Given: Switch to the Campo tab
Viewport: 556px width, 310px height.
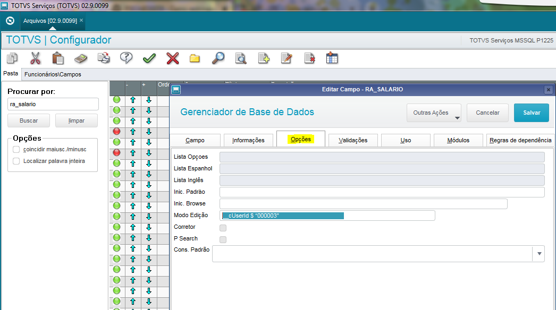Looking at the screenshot, I should coord(195,140).
